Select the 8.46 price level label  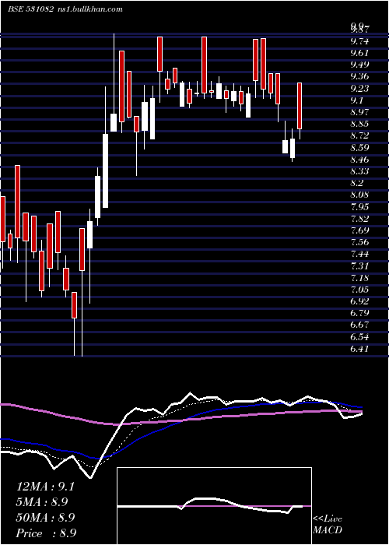pos(359,160)
